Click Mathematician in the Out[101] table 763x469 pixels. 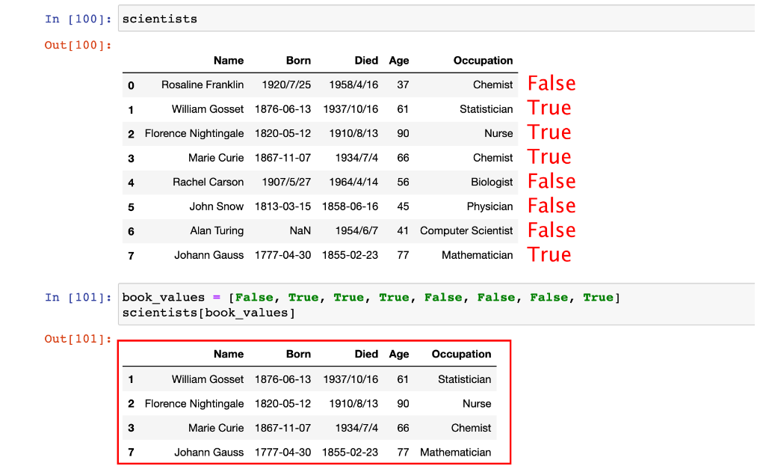(455, 453)
